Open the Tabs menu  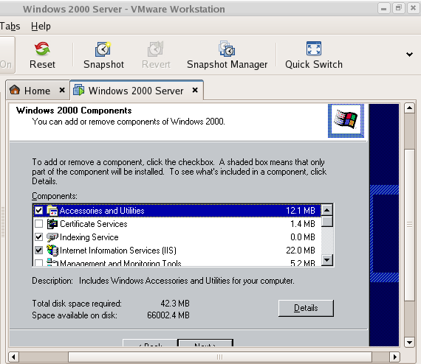pos(10,27)
